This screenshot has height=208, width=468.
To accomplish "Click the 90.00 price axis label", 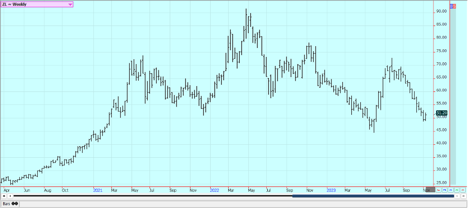I will coord(442,11).
